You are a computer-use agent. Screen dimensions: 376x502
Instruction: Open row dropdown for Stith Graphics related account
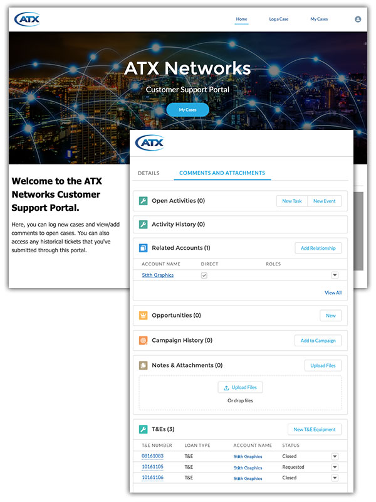pos(335,275)
